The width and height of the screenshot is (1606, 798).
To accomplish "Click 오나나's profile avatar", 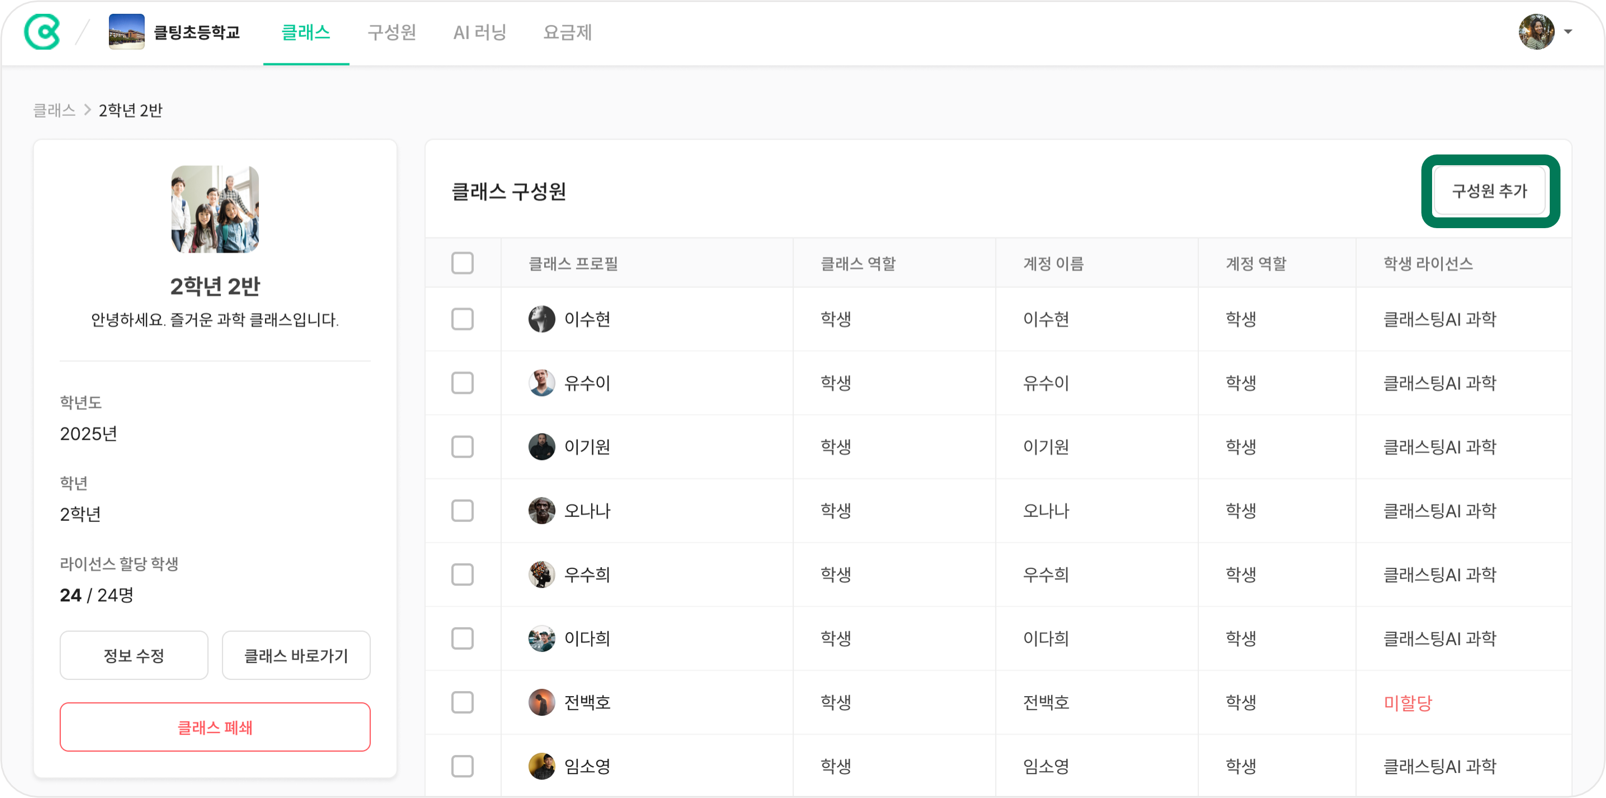I will pyautogui.click(x=542, y=511).
